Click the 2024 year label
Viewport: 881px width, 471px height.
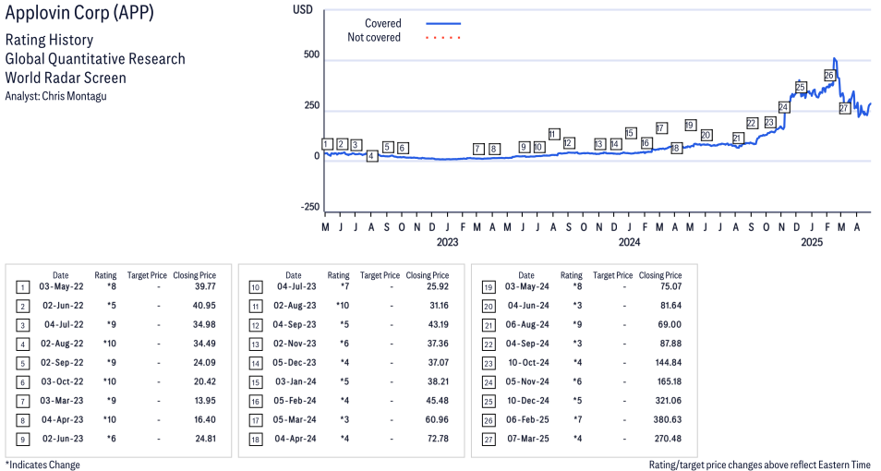tap(629, 242)
